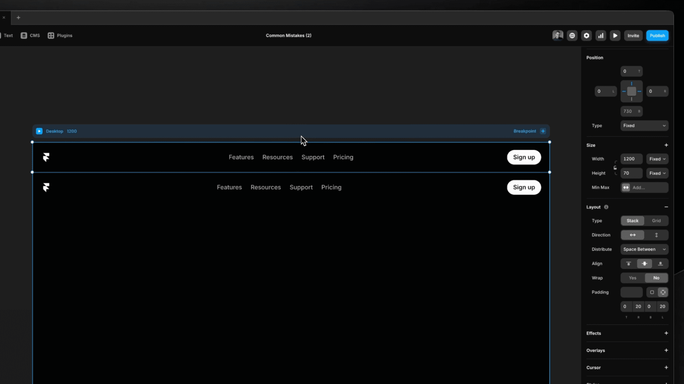Screen dimensions: 684x384
Task: Select the Grid layout type tab
Action: 657,220
